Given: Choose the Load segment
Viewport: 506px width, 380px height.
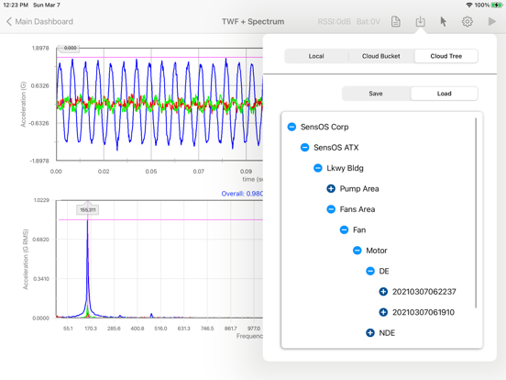Looking at the screenshot, I should [444, 94].
